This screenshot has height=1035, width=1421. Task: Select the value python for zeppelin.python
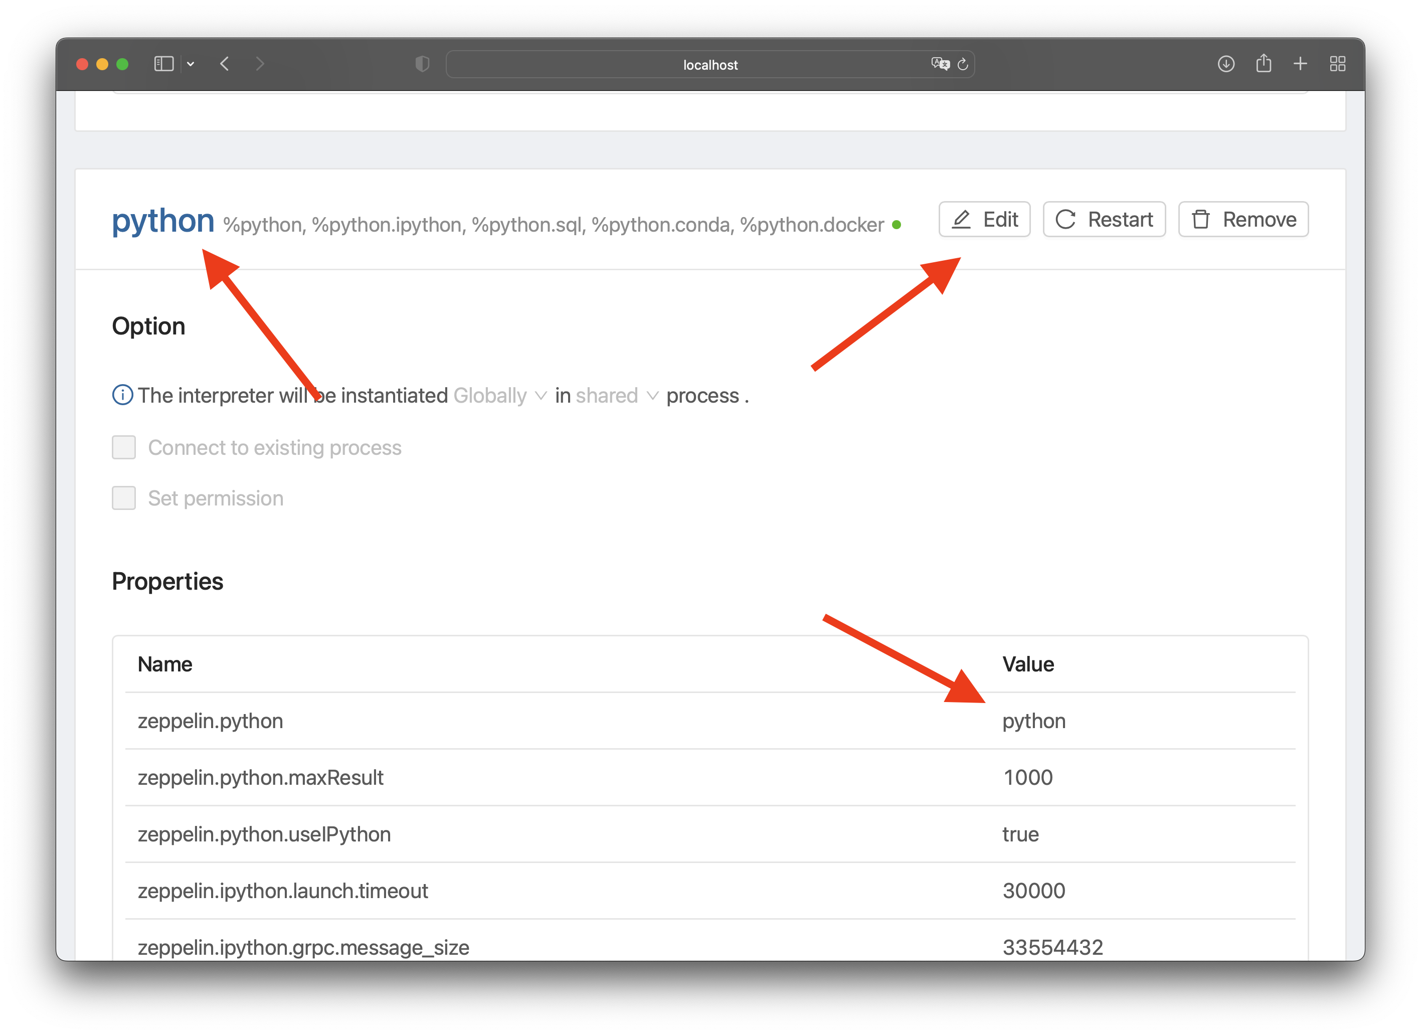tap(1034, 722)
